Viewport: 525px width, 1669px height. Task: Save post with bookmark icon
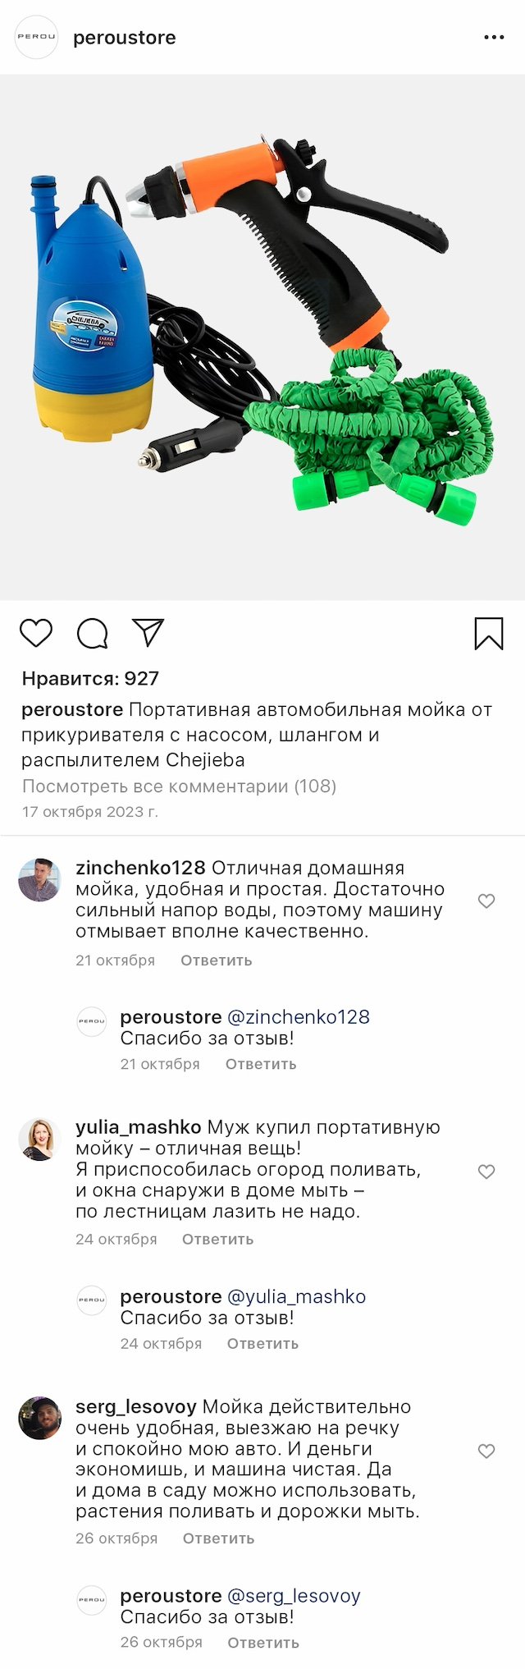tap(489, 634)
